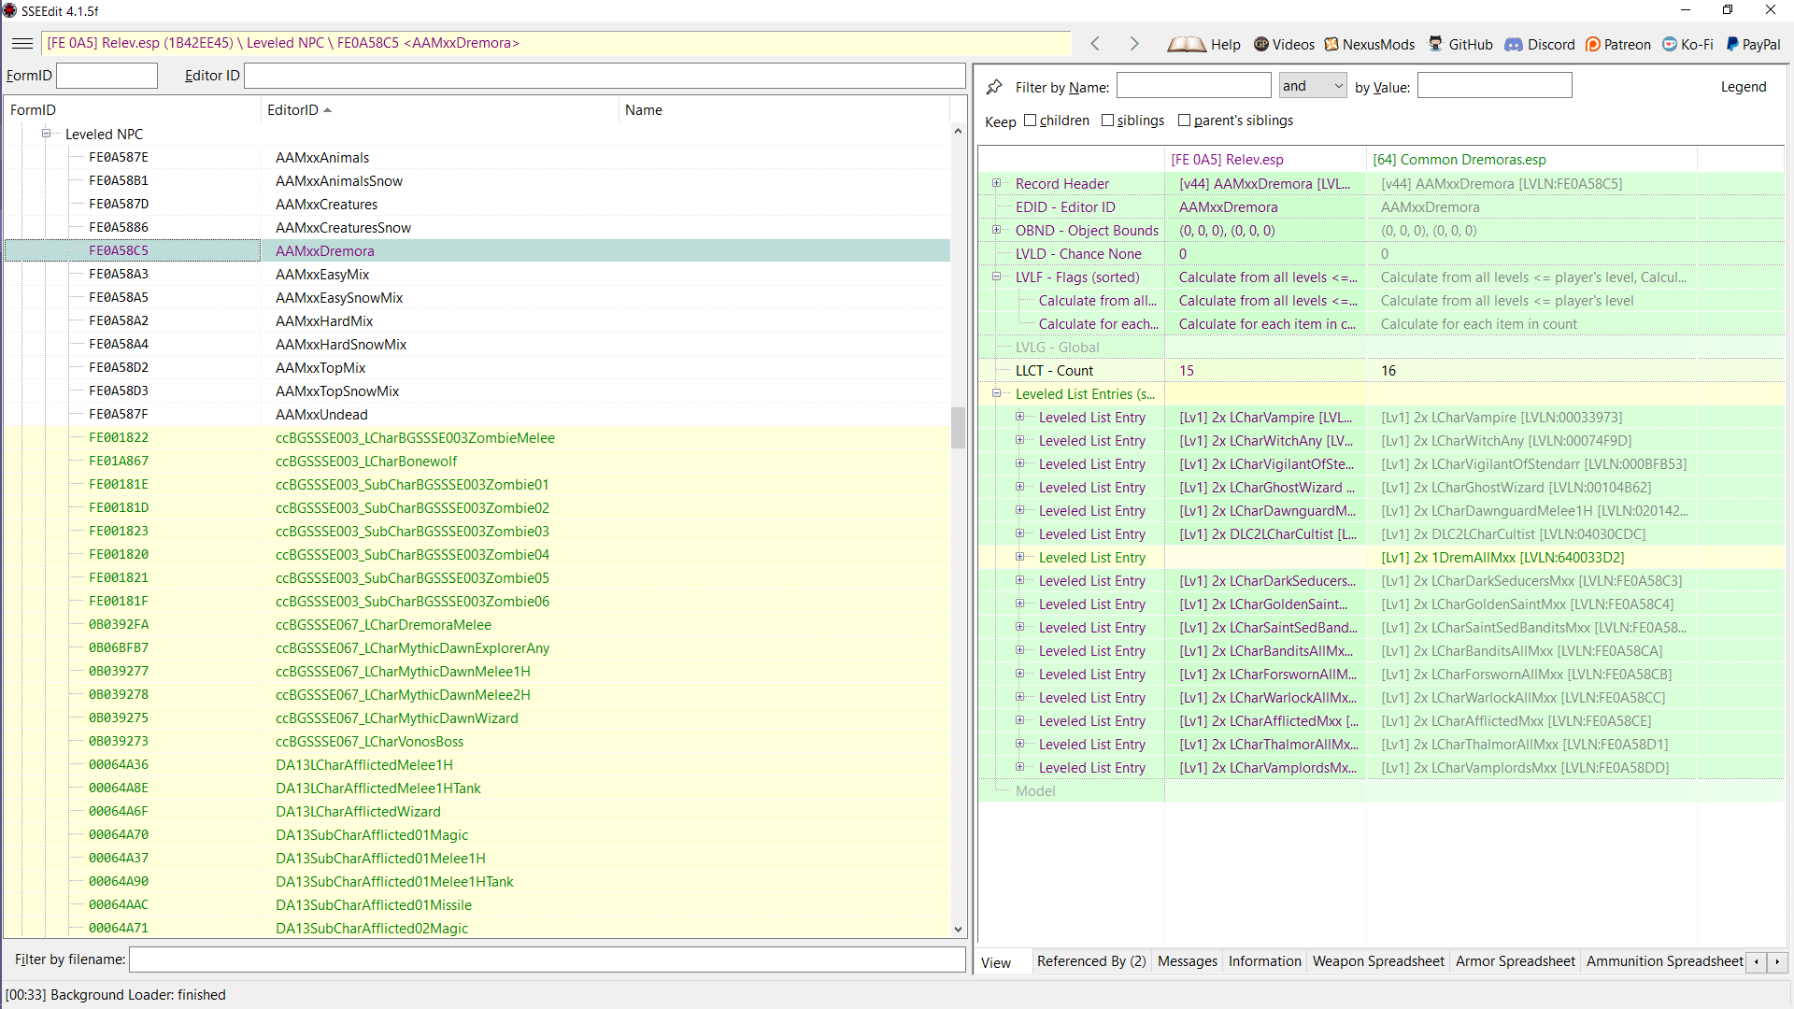
Task: Navigate back with the left arrow
Action: (x=1095, y=44)
